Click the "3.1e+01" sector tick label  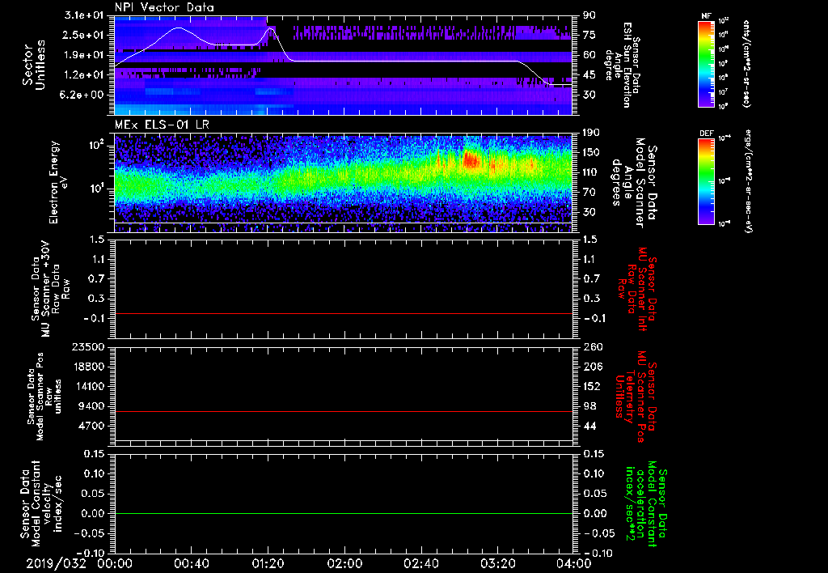(x=86, y=15)
